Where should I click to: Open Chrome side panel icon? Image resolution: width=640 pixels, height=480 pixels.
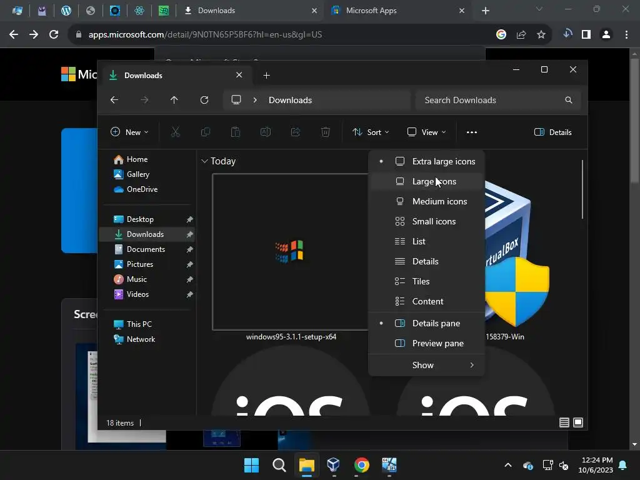click(x=586, y=35)
